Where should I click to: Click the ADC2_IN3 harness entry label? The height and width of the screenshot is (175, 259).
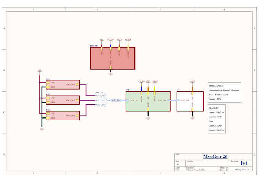coord(101,96)
